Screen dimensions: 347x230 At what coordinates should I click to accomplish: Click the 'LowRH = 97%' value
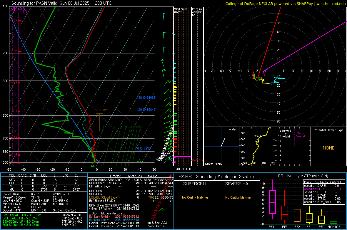[x=12, y=201]
